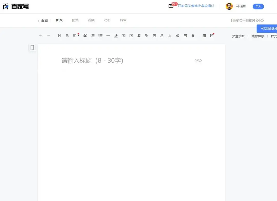Insert a numbered list
The height and width of the screenshot is (201, 277).
pyautogui.click(x=93, y=36)
